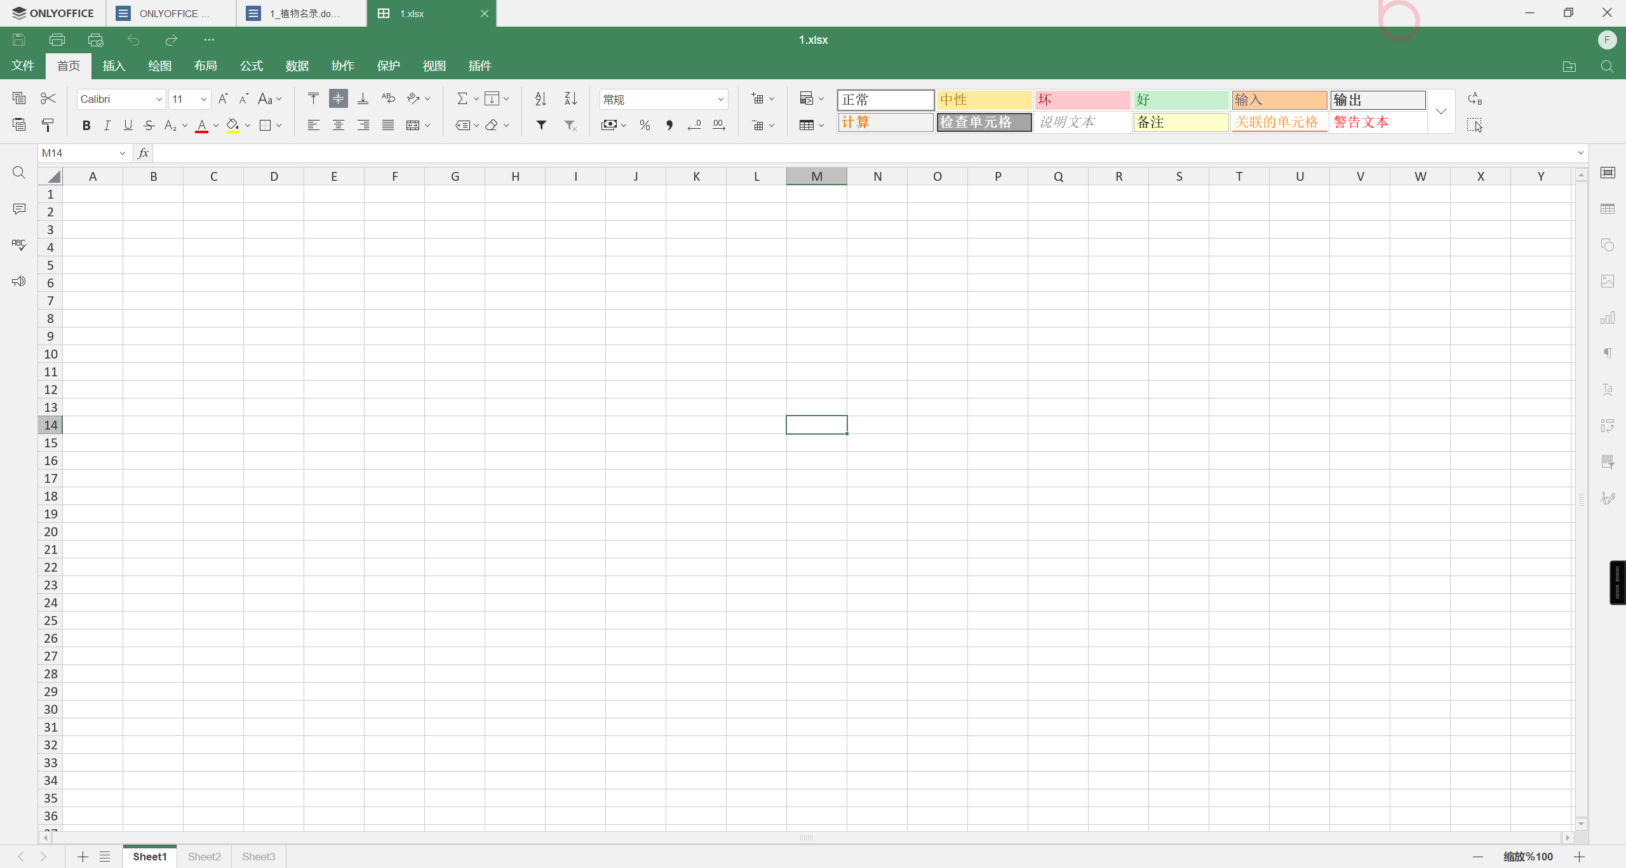
Task: Toggle Italic formatting
Action: (107, 126)
